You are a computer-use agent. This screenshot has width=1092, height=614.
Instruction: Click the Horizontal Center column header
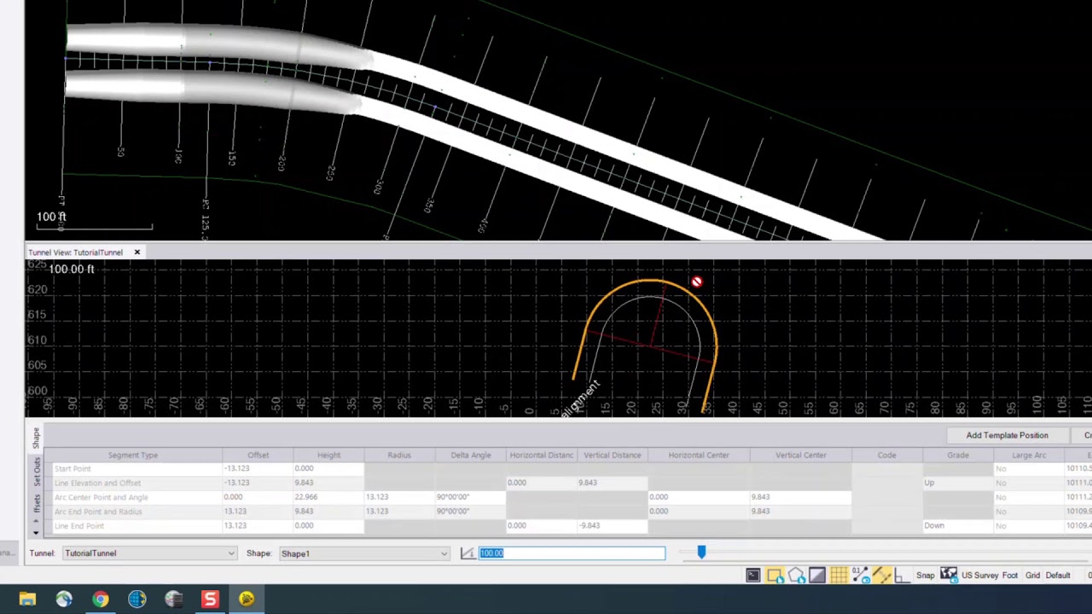coord(699,455)
